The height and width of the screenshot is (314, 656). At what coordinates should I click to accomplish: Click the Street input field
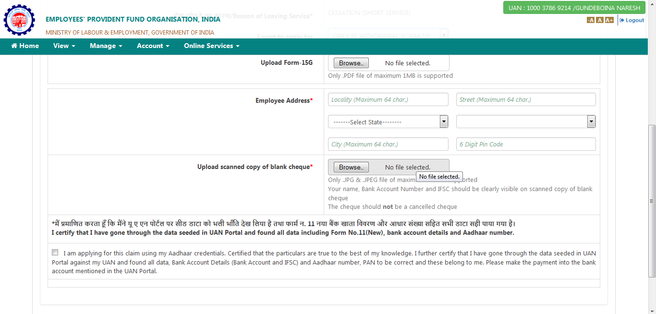click(x=525, y=100)
